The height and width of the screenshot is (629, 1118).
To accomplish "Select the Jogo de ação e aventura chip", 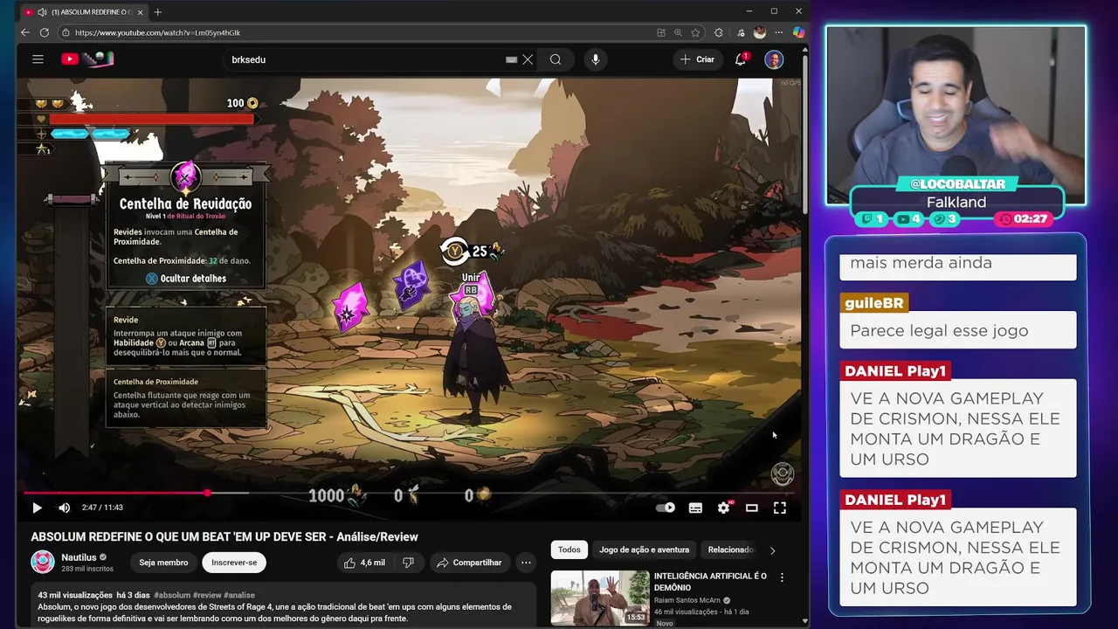I will (645, 550).
